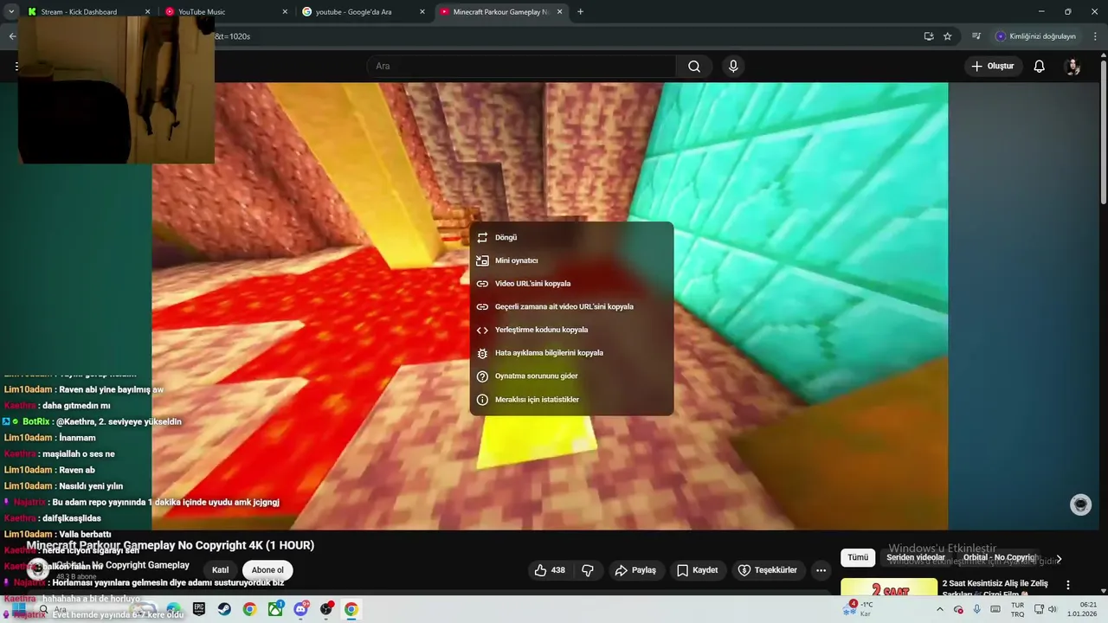Open Steam from the taskbar
Image resolution: width=1108 pixels, height=623 pixels.
click(224, 609)
